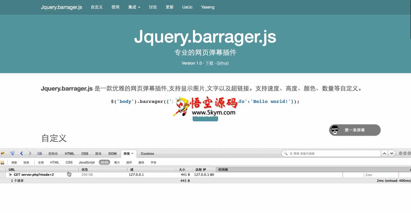The image size is (411, 213).
Task: Open the UaUc nav link
Action: point(187,7)
